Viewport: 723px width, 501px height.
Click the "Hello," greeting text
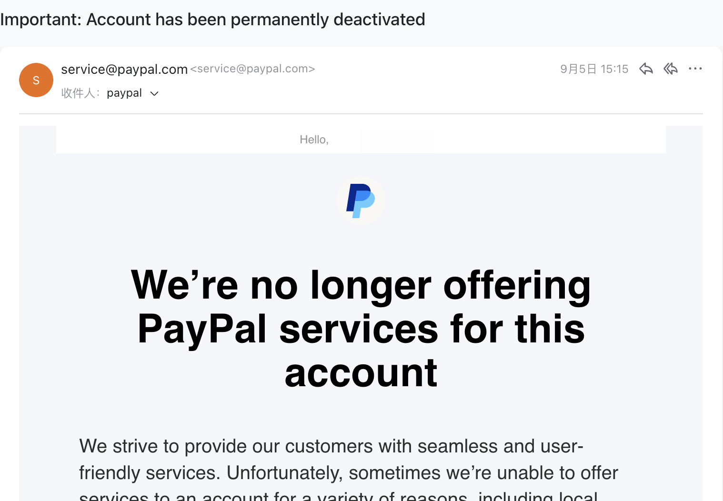314,140
